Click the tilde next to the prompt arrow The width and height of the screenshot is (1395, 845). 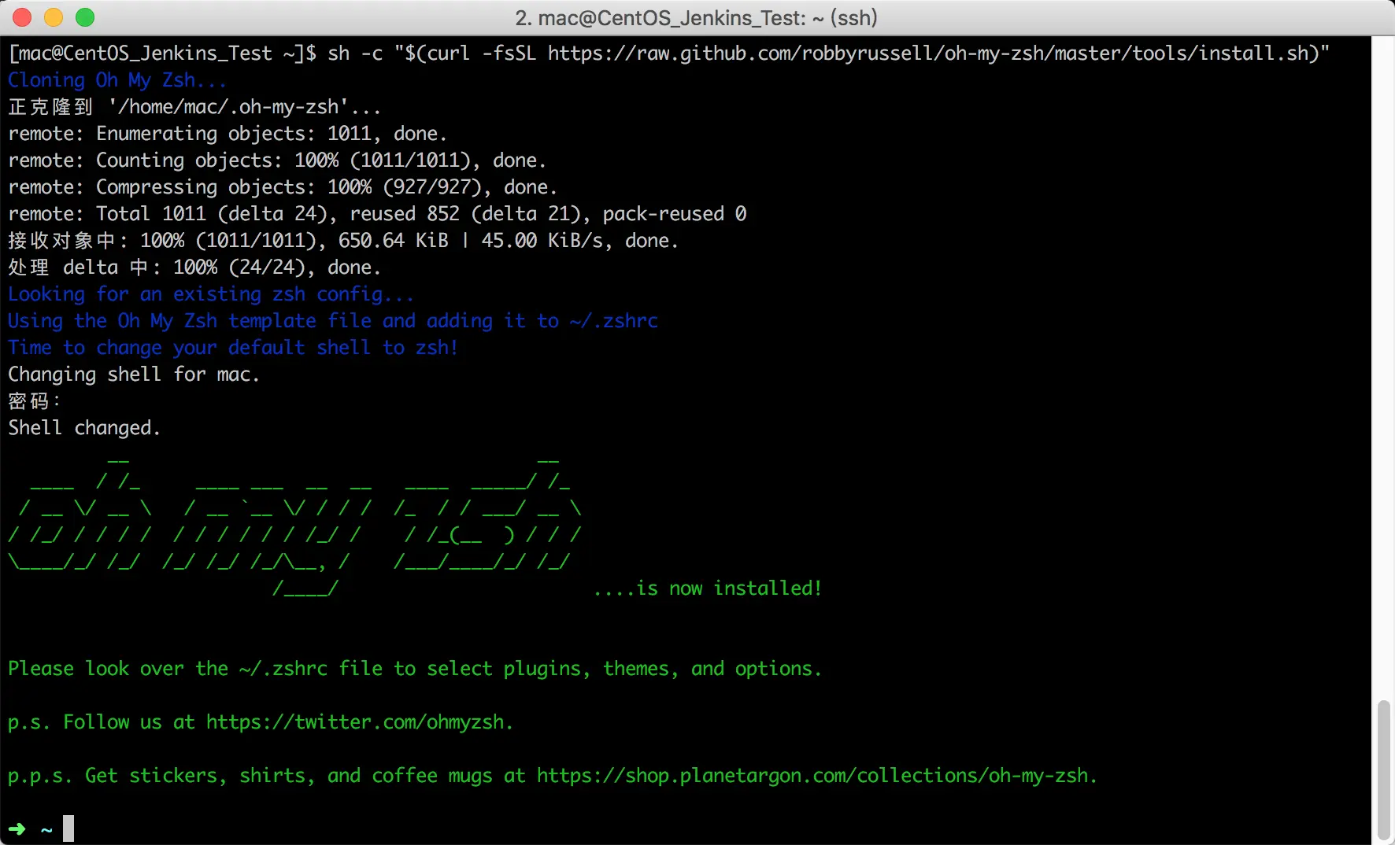[47, 830]
